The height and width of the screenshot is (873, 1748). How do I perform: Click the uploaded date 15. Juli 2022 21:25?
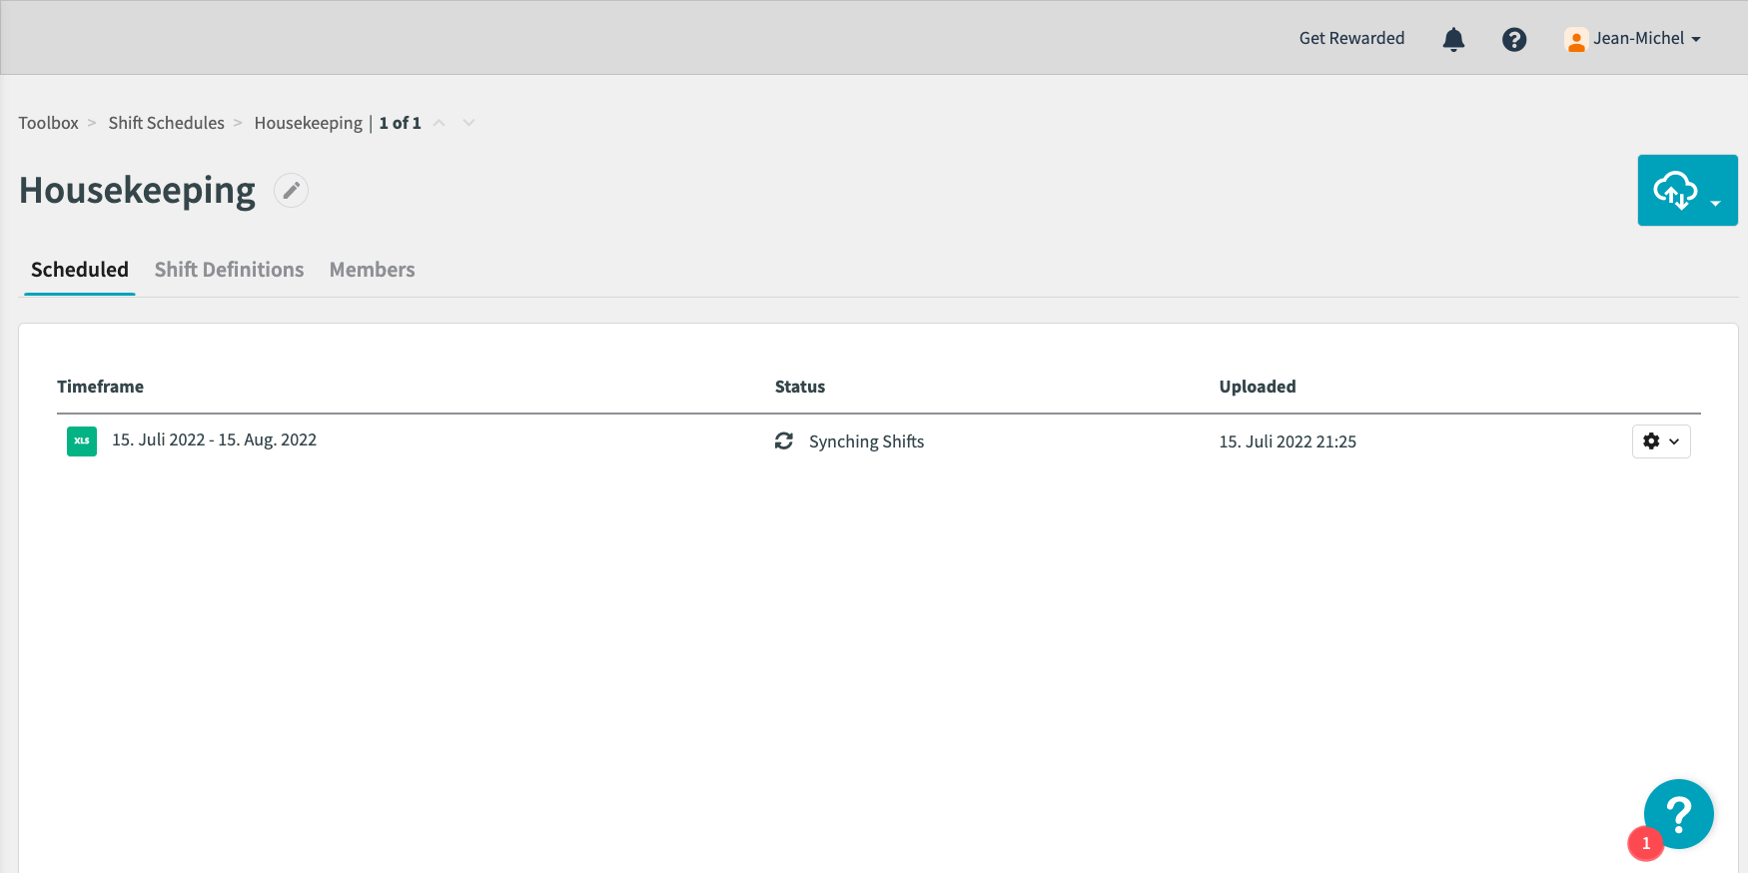point(1288,441)
